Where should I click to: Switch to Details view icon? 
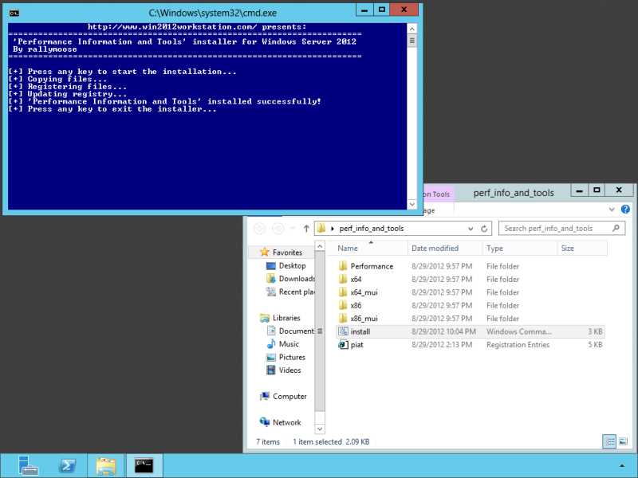pos(609,441)
